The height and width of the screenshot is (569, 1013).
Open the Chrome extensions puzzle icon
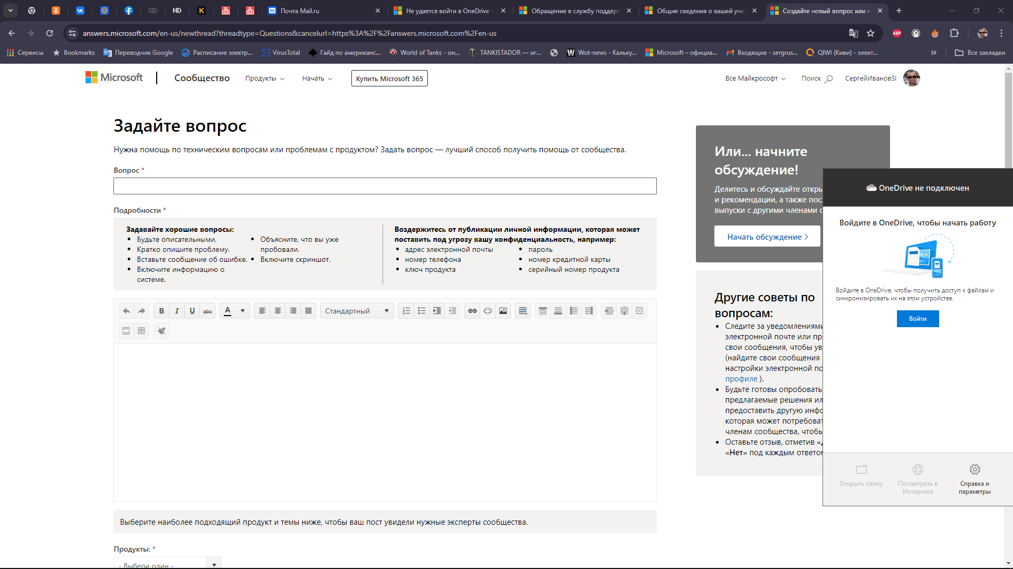[x=954, y=33]
